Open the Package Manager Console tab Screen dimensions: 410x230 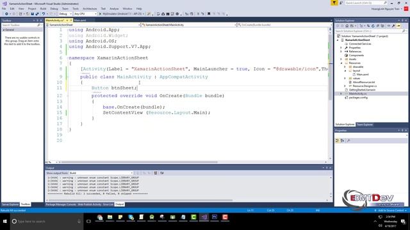(x=61, y=204)
